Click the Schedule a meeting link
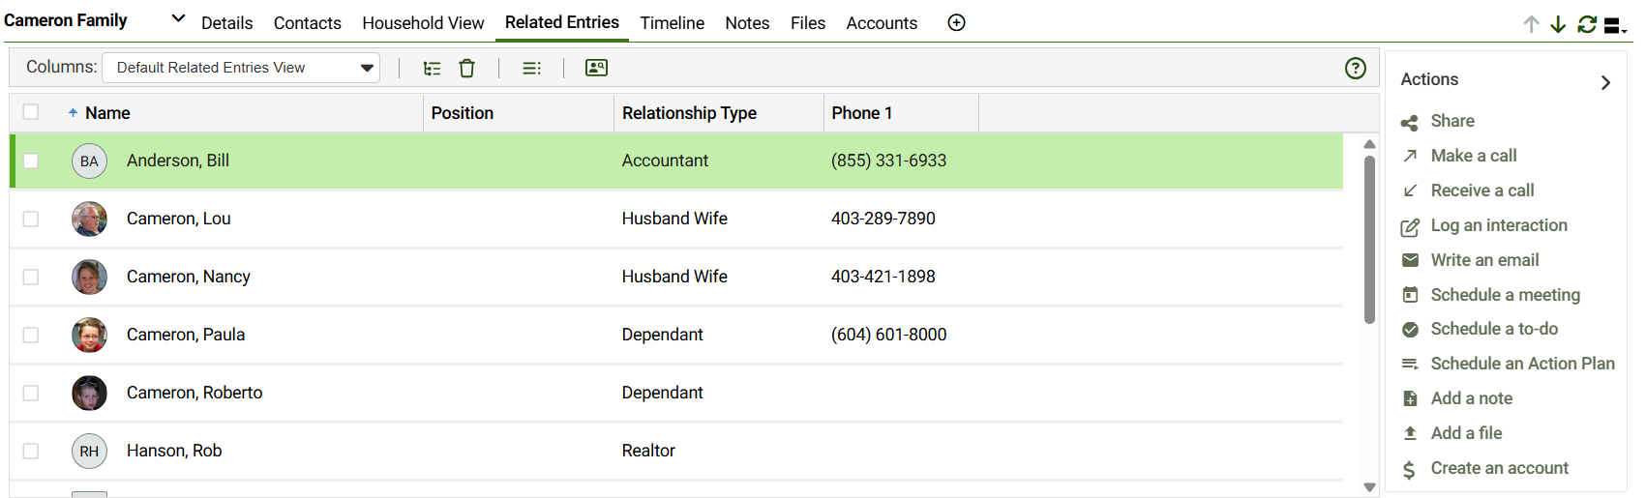 click(x=1505, y=295)
